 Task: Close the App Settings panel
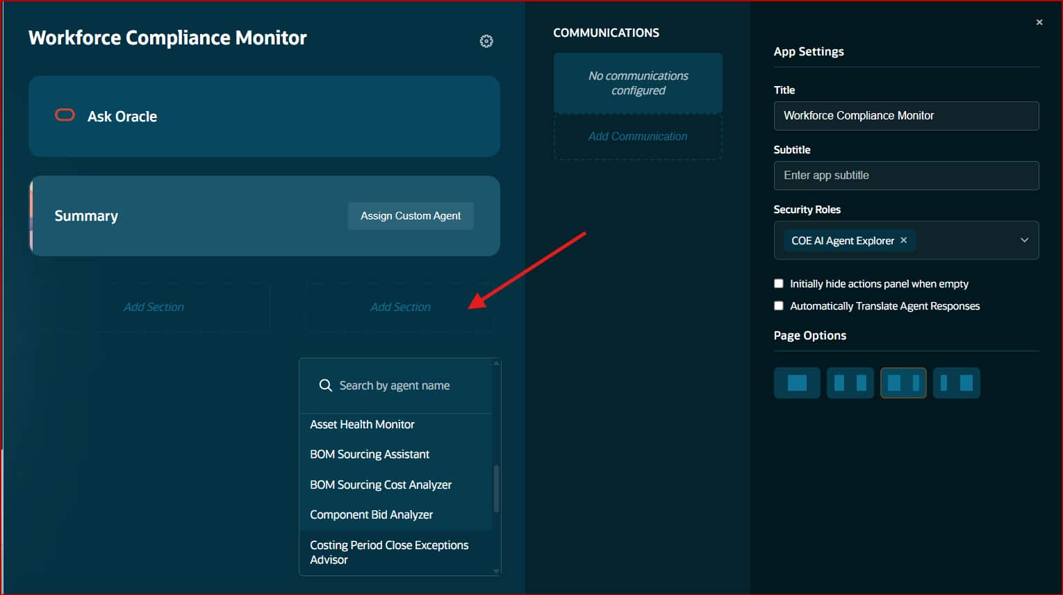[x=1039, y=22]
